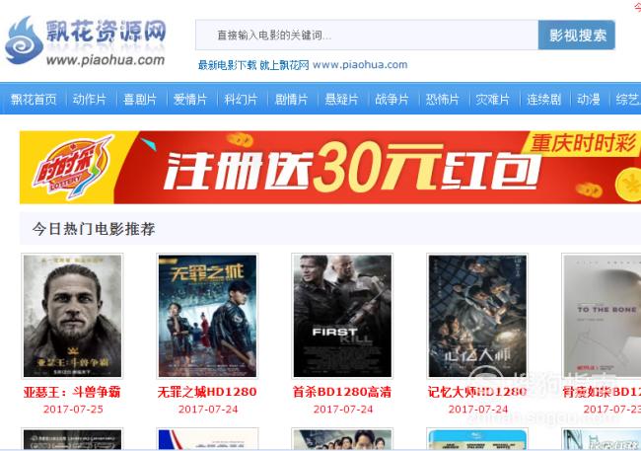The image size is (641, 451).
Task: Open the 动作片 category
Action: [x=90, y=99]
